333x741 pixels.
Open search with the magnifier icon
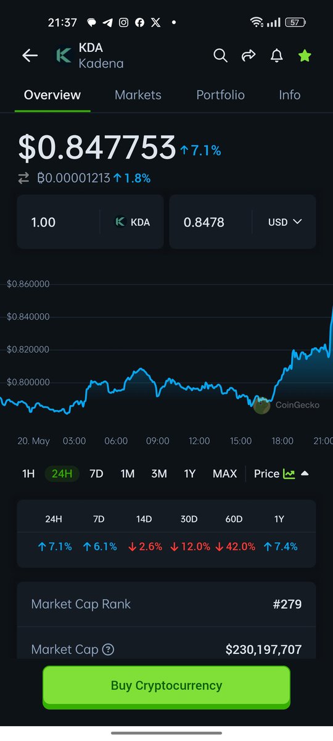(220, 56)
